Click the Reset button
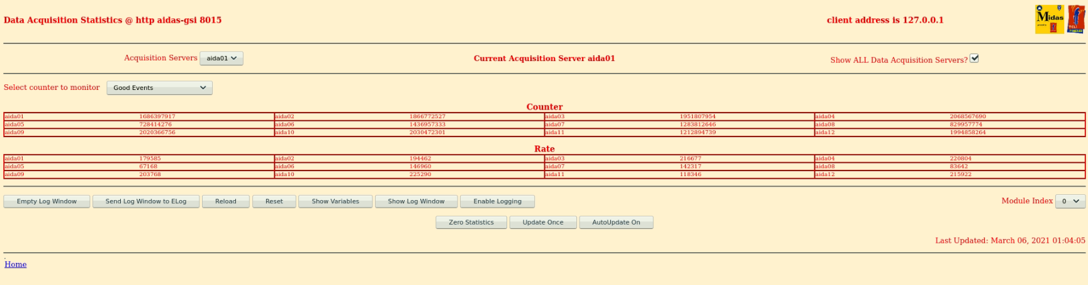The image size is (1088, 285). pos(274,201)
